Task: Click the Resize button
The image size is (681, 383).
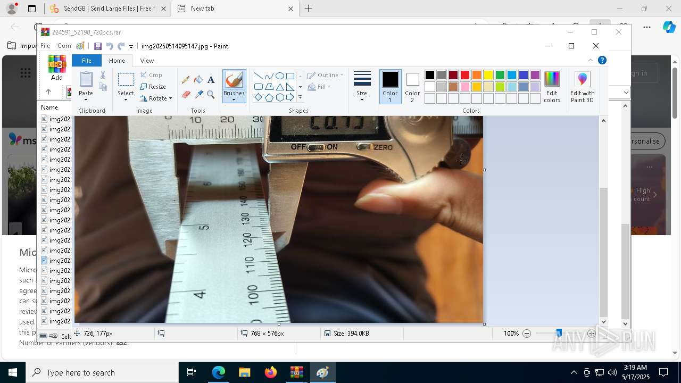Action: [x=153, y=87]
